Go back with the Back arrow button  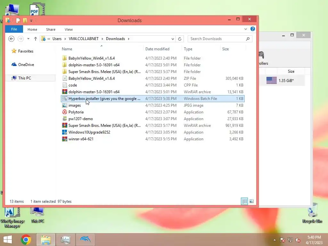11,39
